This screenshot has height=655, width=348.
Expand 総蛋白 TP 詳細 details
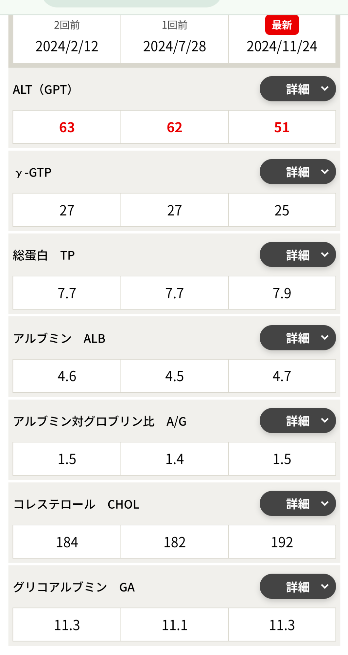point(298,254)
